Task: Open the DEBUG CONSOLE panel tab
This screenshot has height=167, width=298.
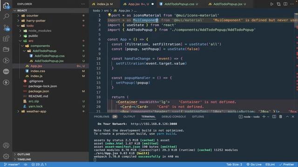Action: [x=174, y=116]
